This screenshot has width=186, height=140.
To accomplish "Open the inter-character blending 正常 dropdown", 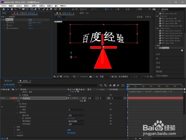I will coord(77,124).
